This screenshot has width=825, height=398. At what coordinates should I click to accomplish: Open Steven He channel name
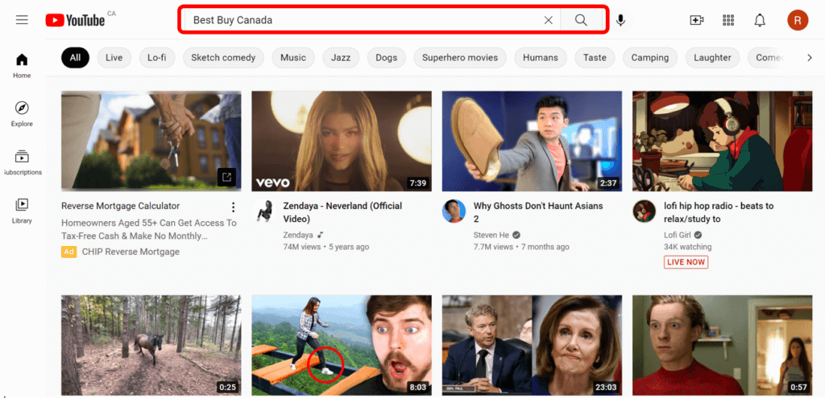point(491,235)
